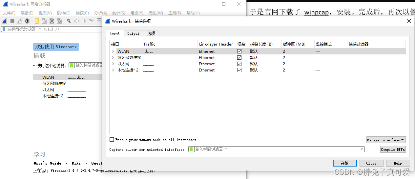
Task: Toggle promiscuous checkbox for 本地连接* 2 row
Action: click(239, 70)
